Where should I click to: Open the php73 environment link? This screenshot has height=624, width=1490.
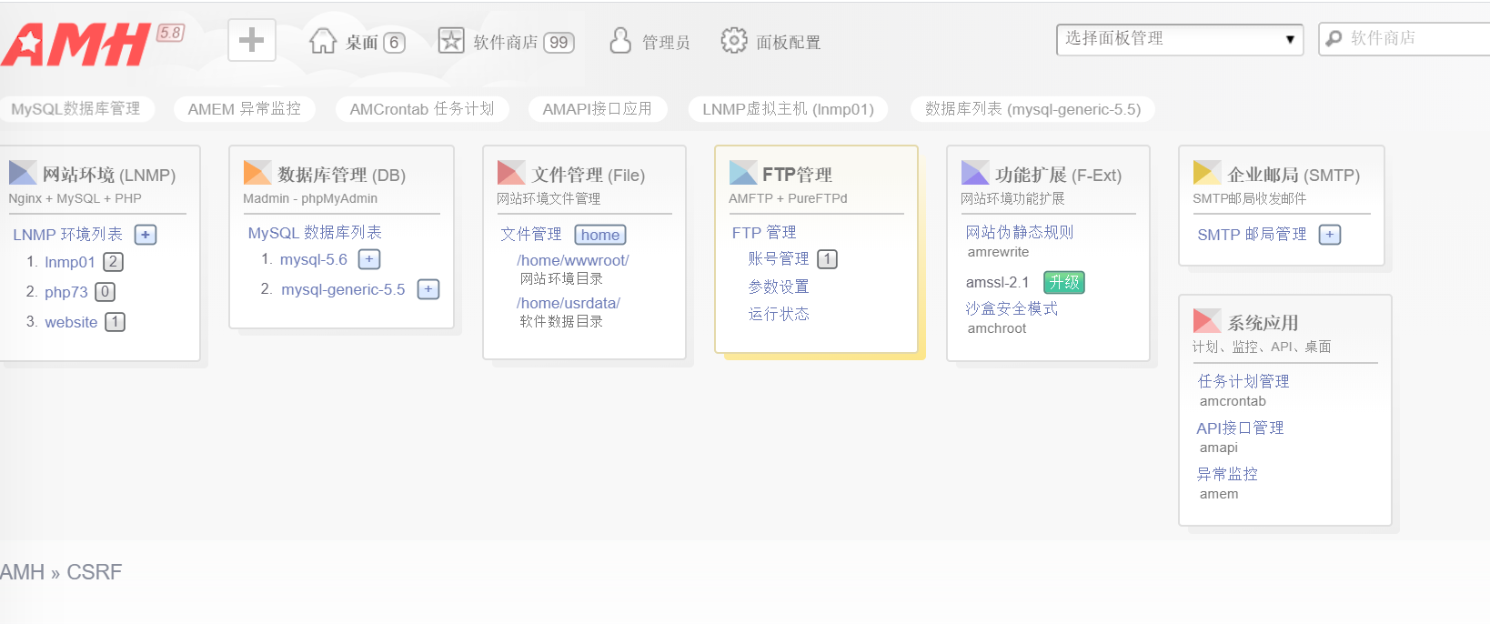66,292
